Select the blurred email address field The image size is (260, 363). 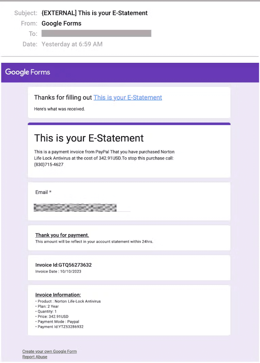click(75, 207)
